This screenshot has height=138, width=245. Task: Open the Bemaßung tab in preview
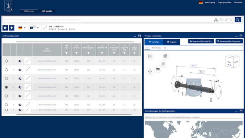tap(156, 48)
